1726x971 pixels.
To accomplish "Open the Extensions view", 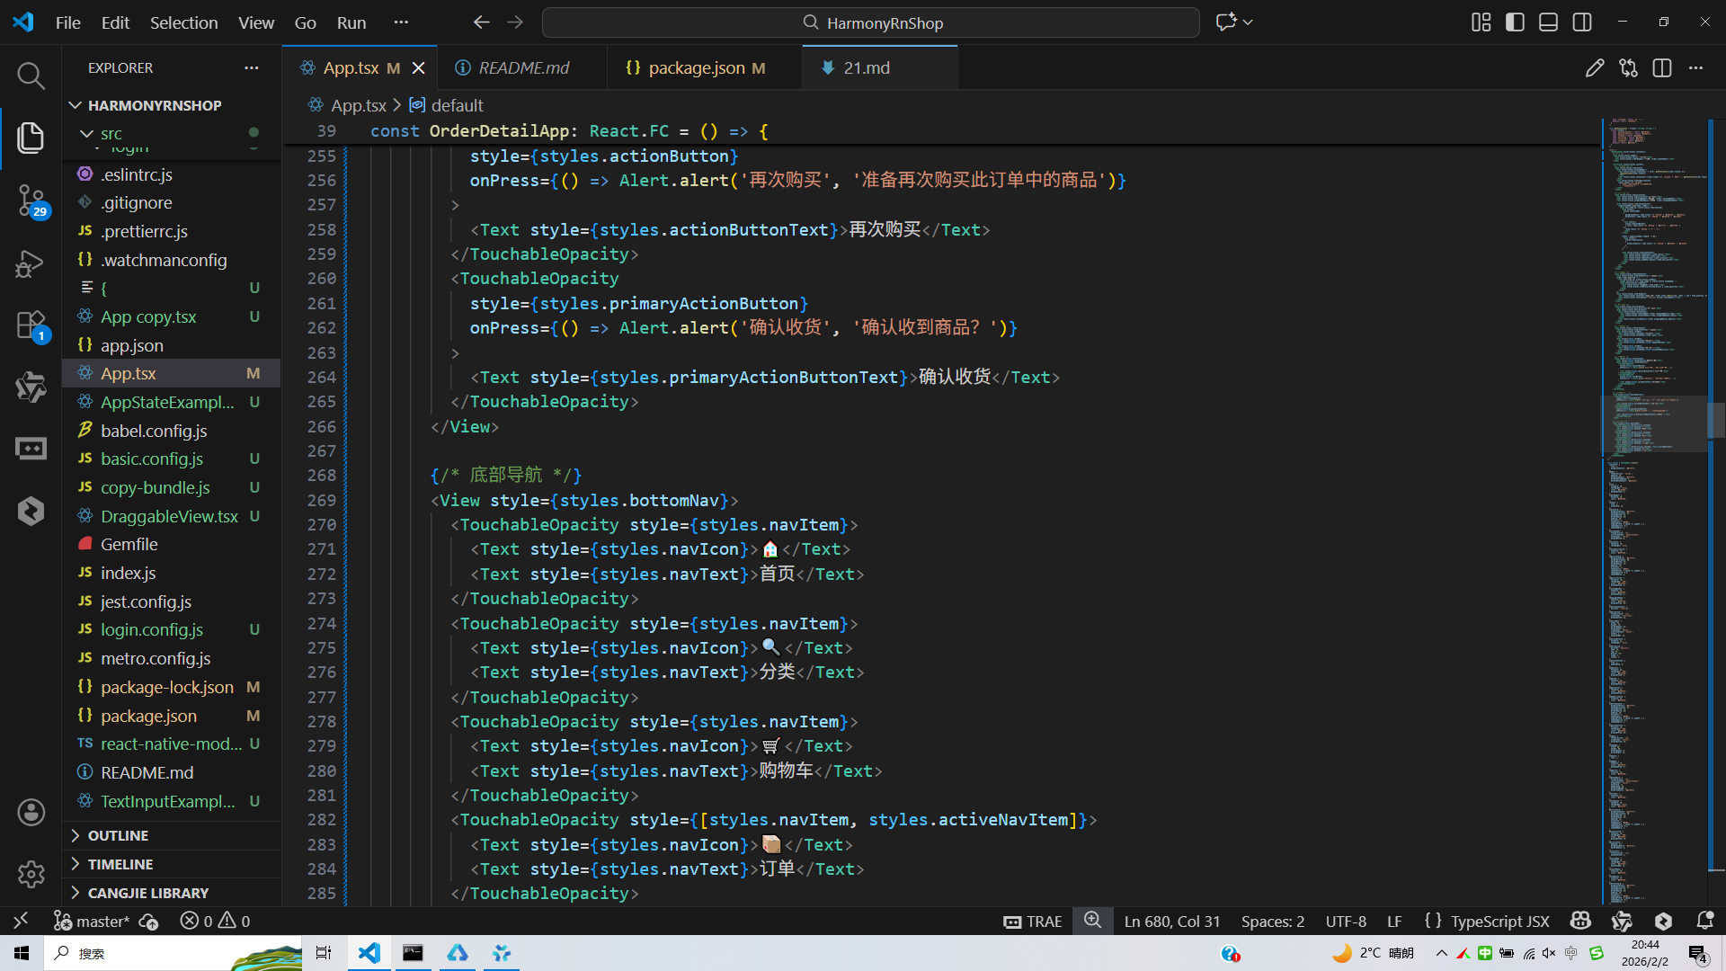I will (x=31, y=325).
